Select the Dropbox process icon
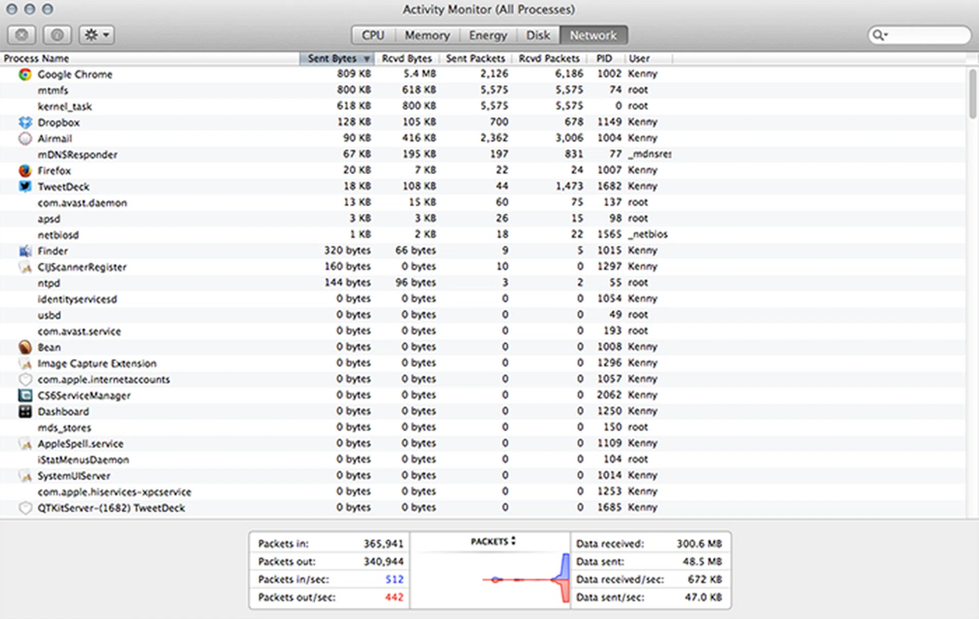Screen dimensions: 979x619 coord(25,122)
